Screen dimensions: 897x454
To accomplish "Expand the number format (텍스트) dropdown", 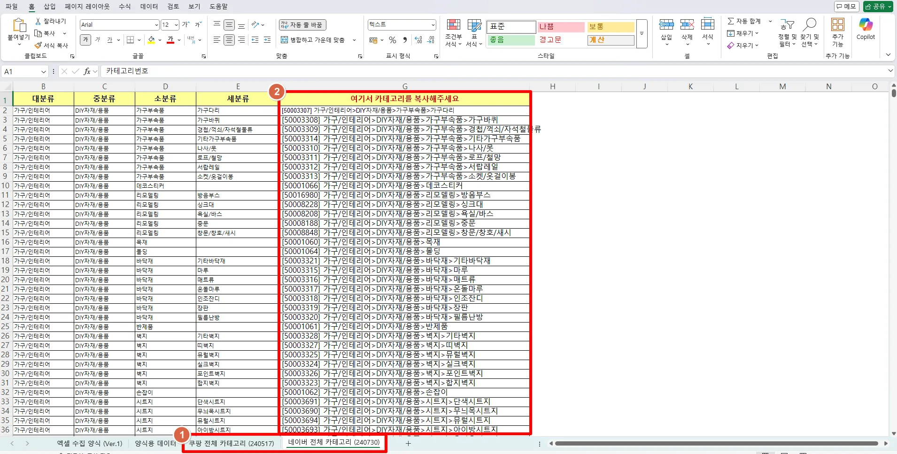I will coord(433,24).
